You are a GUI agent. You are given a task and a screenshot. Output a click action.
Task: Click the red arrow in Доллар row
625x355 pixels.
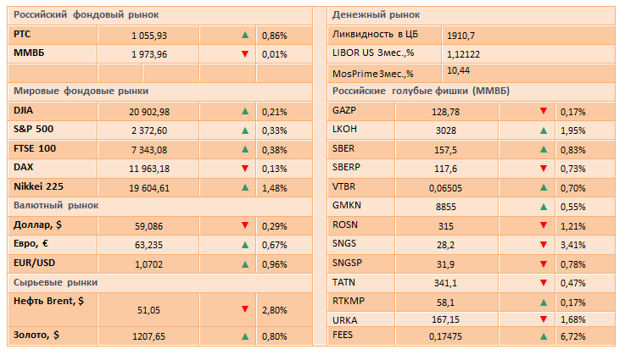click(244, 225)
